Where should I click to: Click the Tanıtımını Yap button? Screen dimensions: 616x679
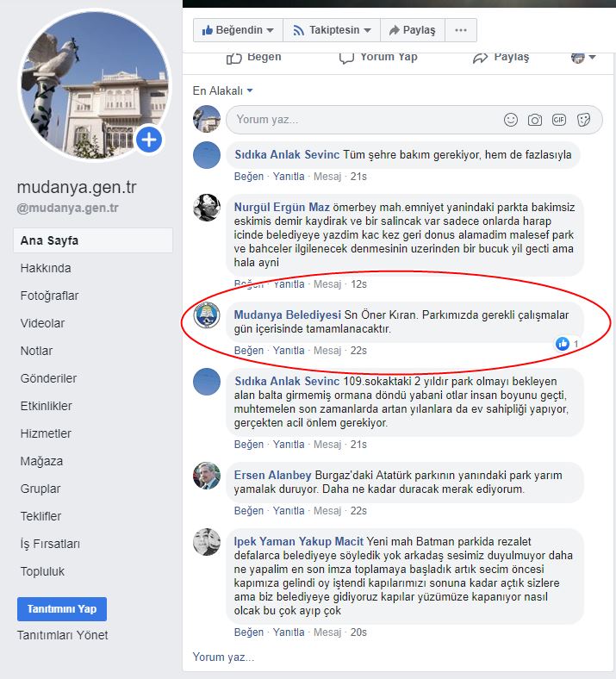(62, 609)
